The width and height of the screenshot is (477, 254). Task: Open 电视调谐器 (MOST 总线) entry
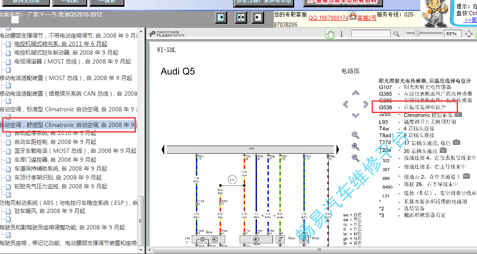pos(73,61)
